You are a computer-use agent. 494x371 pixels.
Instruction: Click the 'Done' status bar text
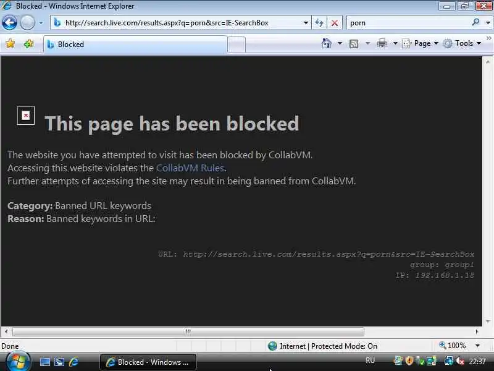coord(10,346)
